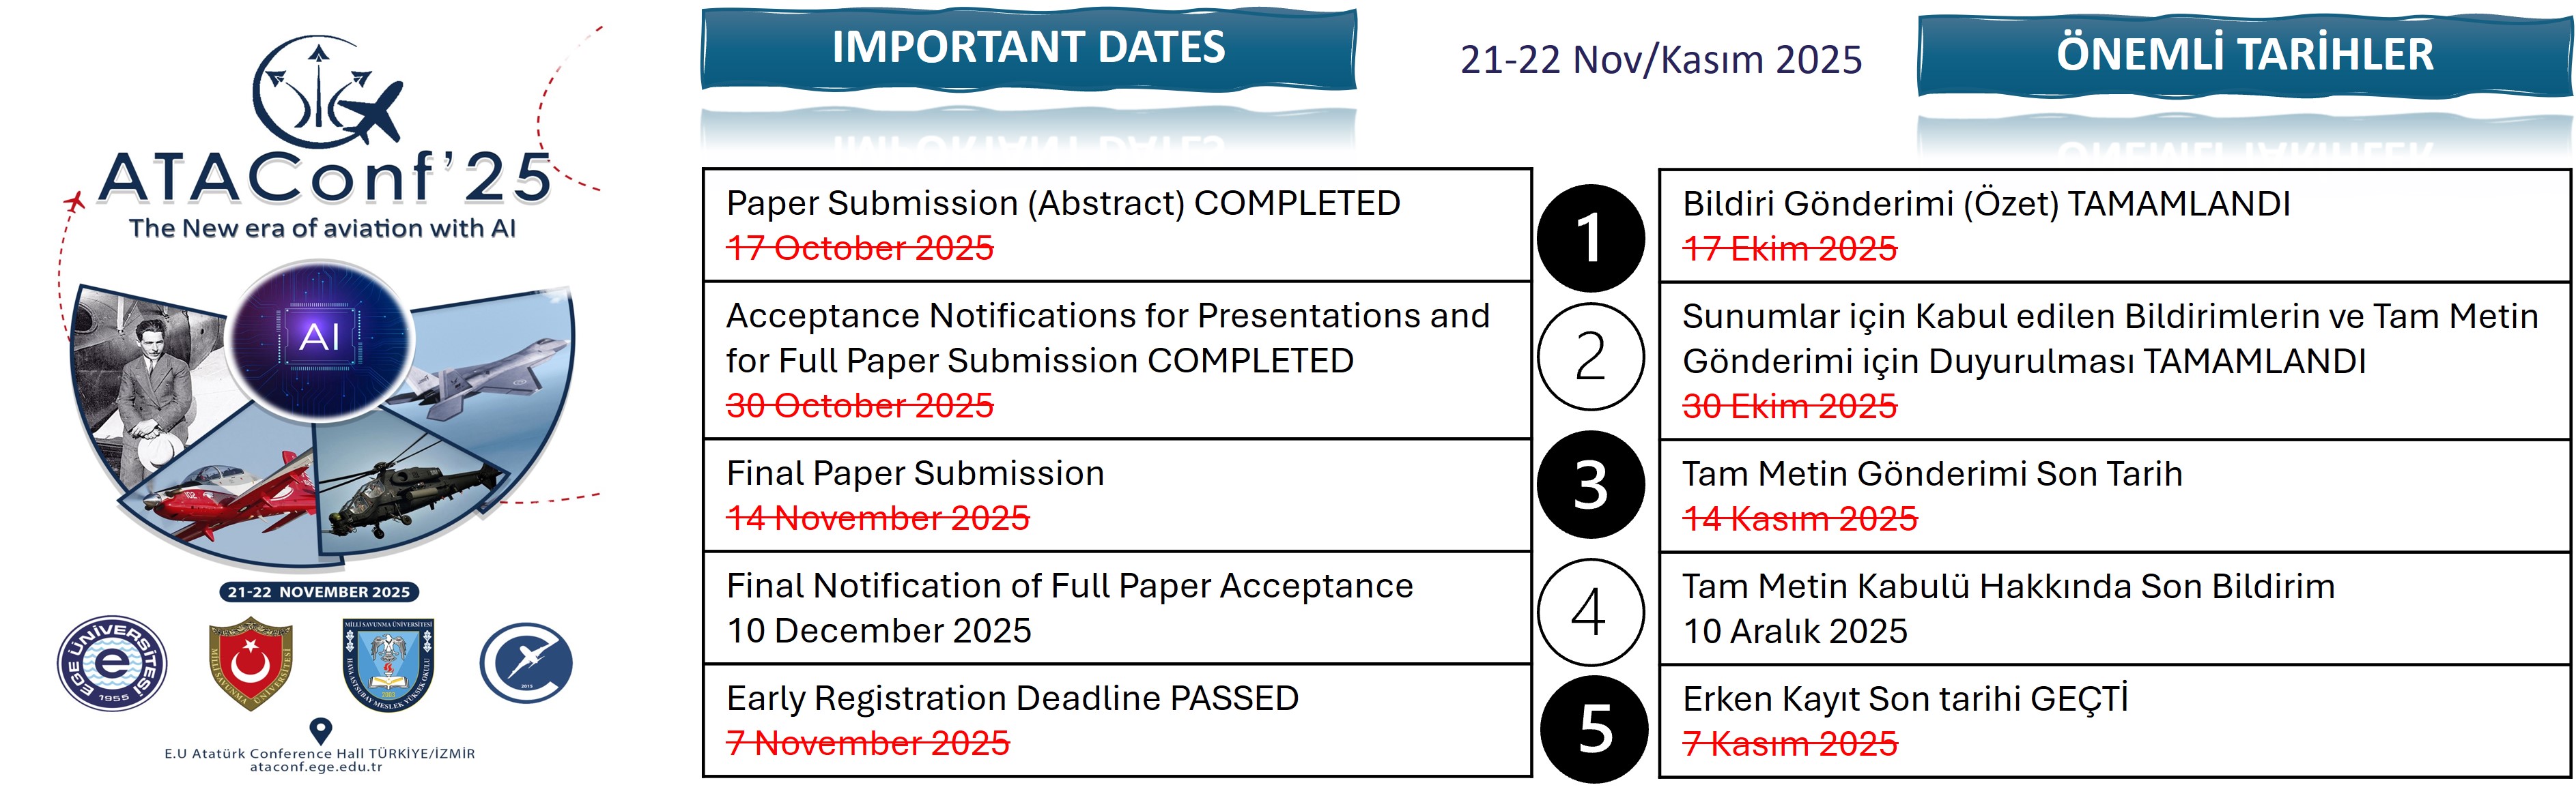Click the 21-22 NOVEMBER 2025 date badge
The height and width of the screenshot is (798, 2576).
(x=319, y=592)
